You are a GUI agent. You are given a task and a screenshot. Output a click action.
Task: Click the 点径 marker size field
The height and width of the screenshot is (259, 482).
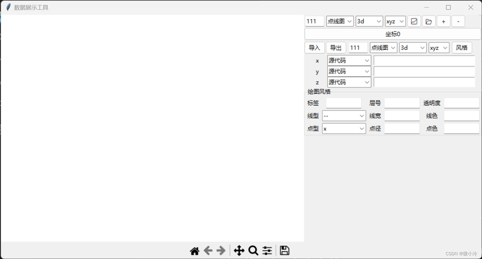[x=402, y=129]
